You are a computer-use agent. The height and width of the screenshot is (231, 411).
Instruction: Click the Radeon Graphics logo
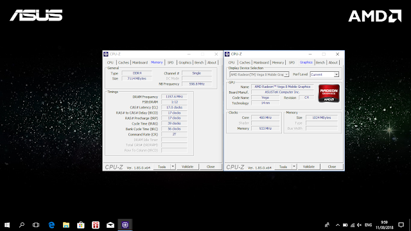329,93
